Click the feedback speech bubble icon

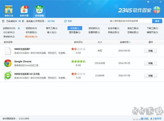pos(148,2)
